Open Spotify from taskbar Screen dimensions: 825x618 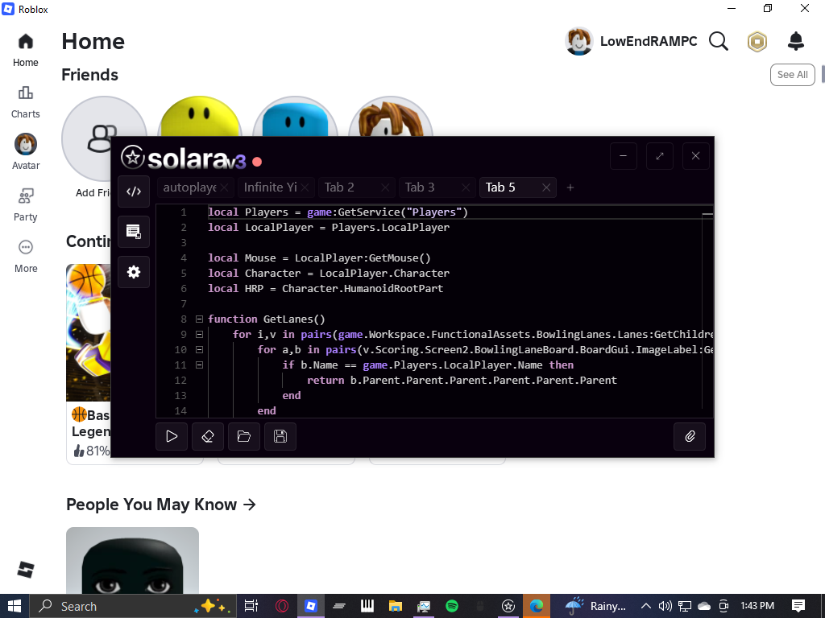[x=451, y=606]
